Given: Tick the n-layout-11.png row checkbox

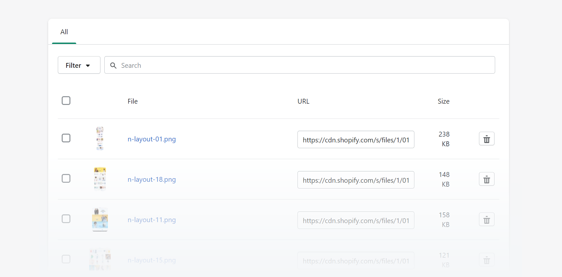Looking at the screenshot, I should point(66,219).
